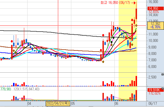Click the 10,000 price axis label
This screenshot has height=107, width=164.
(153, 40)
